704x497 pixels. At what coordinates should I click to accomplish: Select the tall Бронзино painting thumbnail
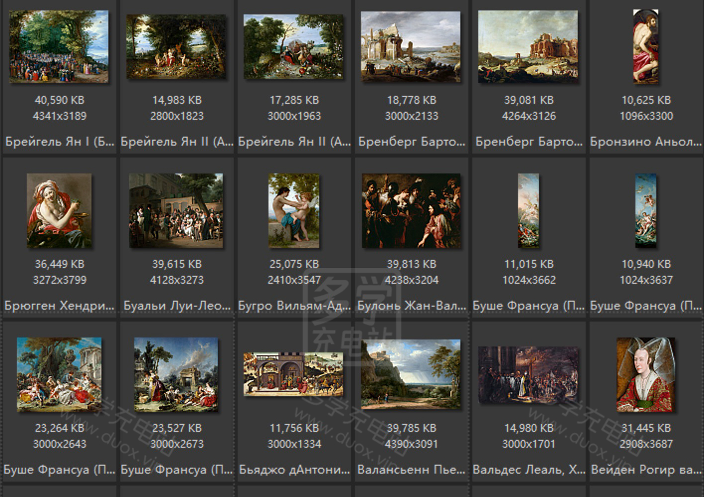coord(645,47)
